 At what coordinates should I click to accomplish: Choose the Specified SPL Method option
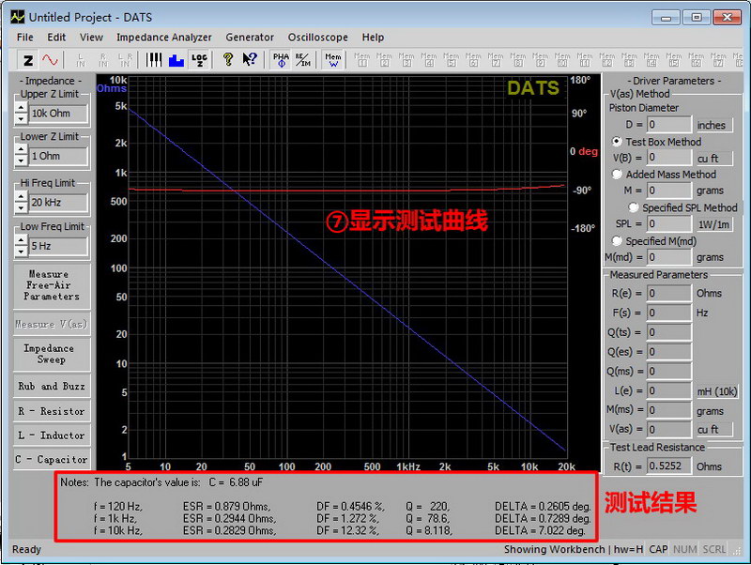634,207
